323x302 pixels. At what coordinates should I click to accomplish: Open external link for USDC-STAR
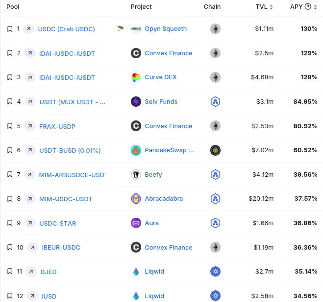(30, 223)
